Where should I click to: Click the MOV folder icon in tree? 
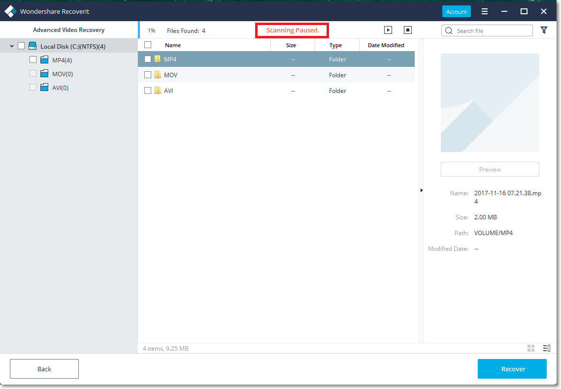(44, 73)
